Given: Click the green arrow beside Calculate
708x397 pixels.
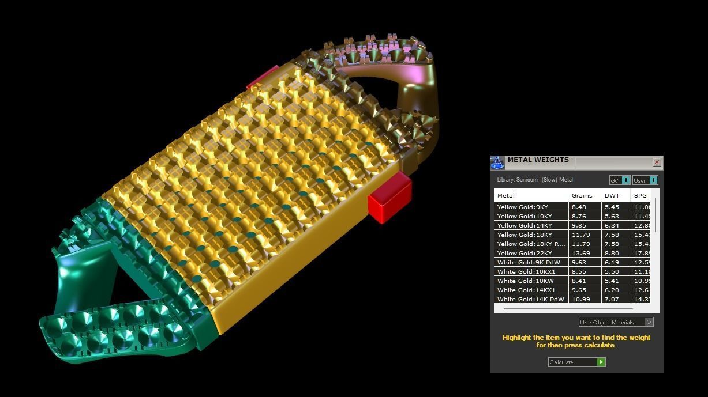Looking at the screenshot, I should coord(601,362).
